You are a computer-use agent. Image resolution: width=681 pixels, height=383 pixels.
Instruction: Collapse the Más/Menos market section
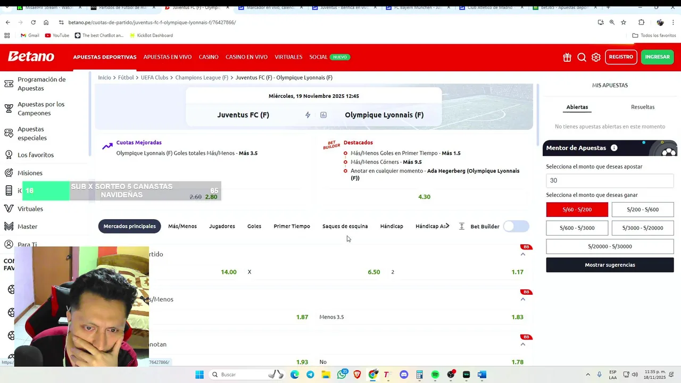click(x=523, y=299)
